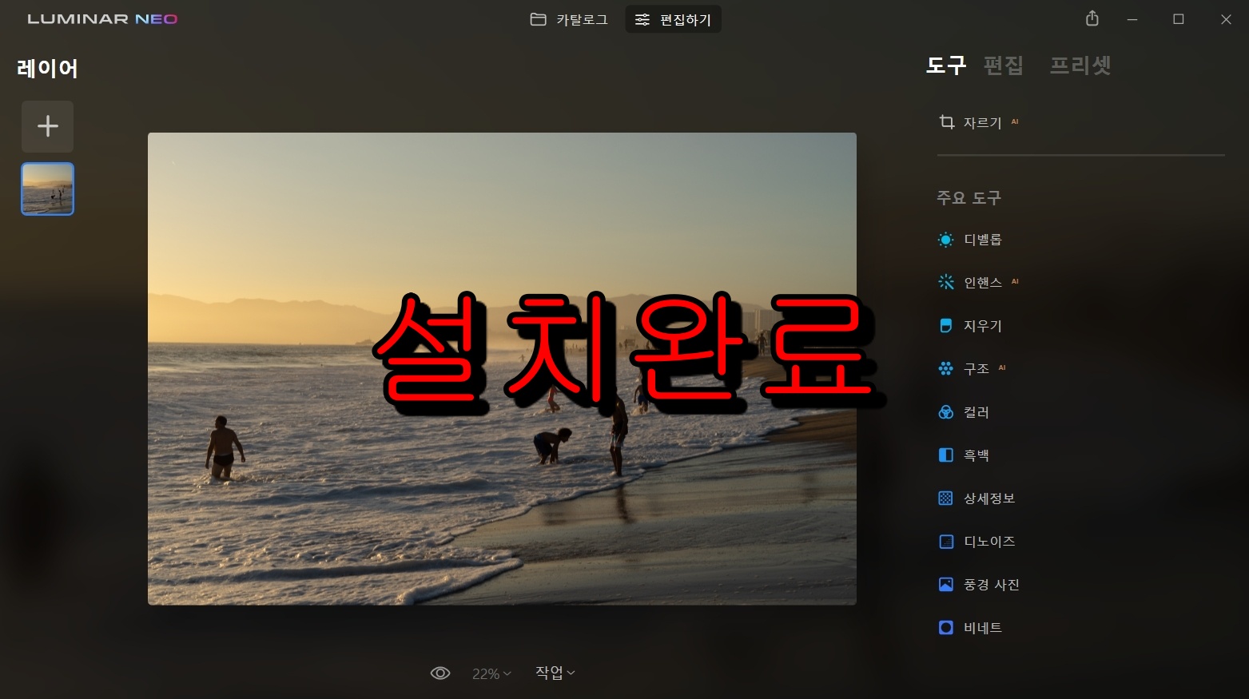Open the 상세정보 (Details) tool
The image size is (1249, 699).
pyautogui.click(x=992, y=498)
